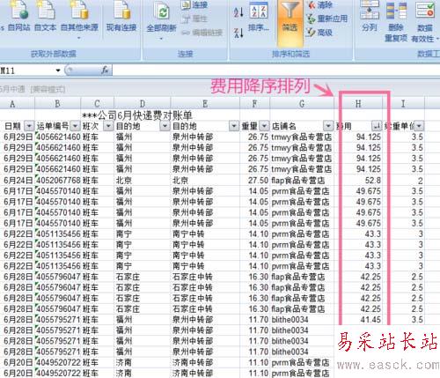Viewport: 440px width, 378px height.
Task: Open the 费用 sorted column filter dropdown
Action: tap(377, 126)
